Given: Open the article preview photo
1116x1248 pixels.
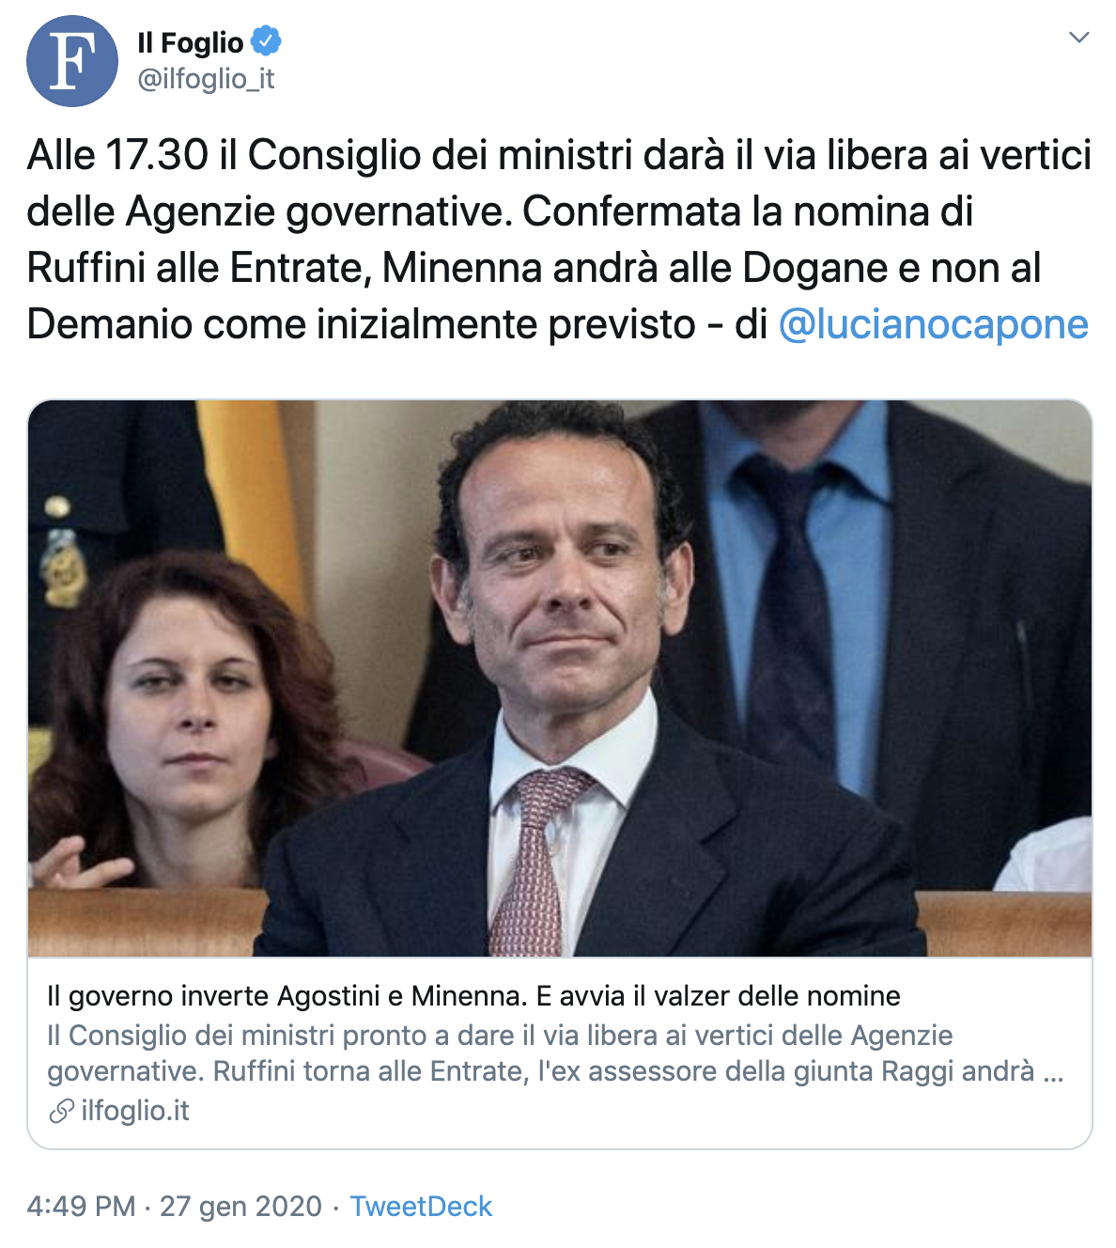Looking at the screenshot, I should pos(560,679).
